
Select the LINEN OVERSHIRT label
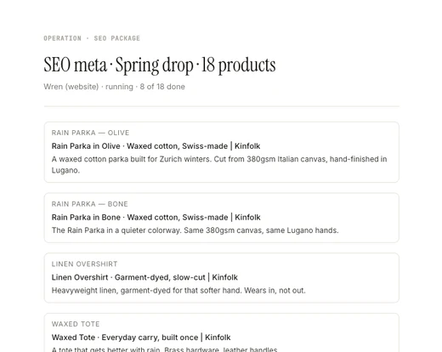click(84, 264)
